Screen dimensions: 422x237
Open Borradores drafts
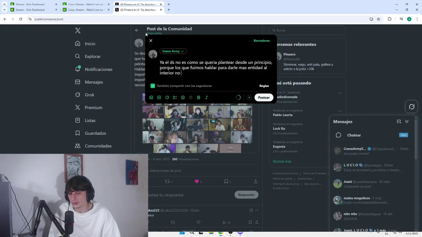tap(261, 41)
